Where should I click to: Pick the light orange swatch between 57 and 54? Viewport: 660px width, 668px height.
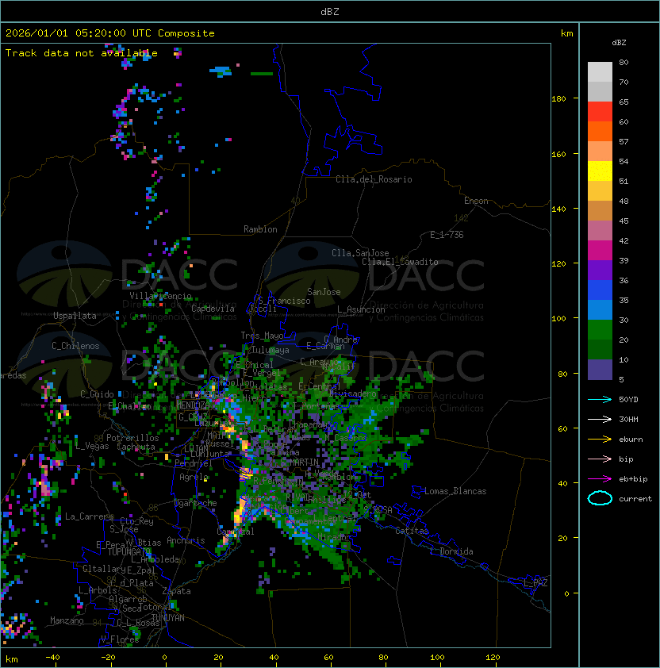tap(600, 152)
